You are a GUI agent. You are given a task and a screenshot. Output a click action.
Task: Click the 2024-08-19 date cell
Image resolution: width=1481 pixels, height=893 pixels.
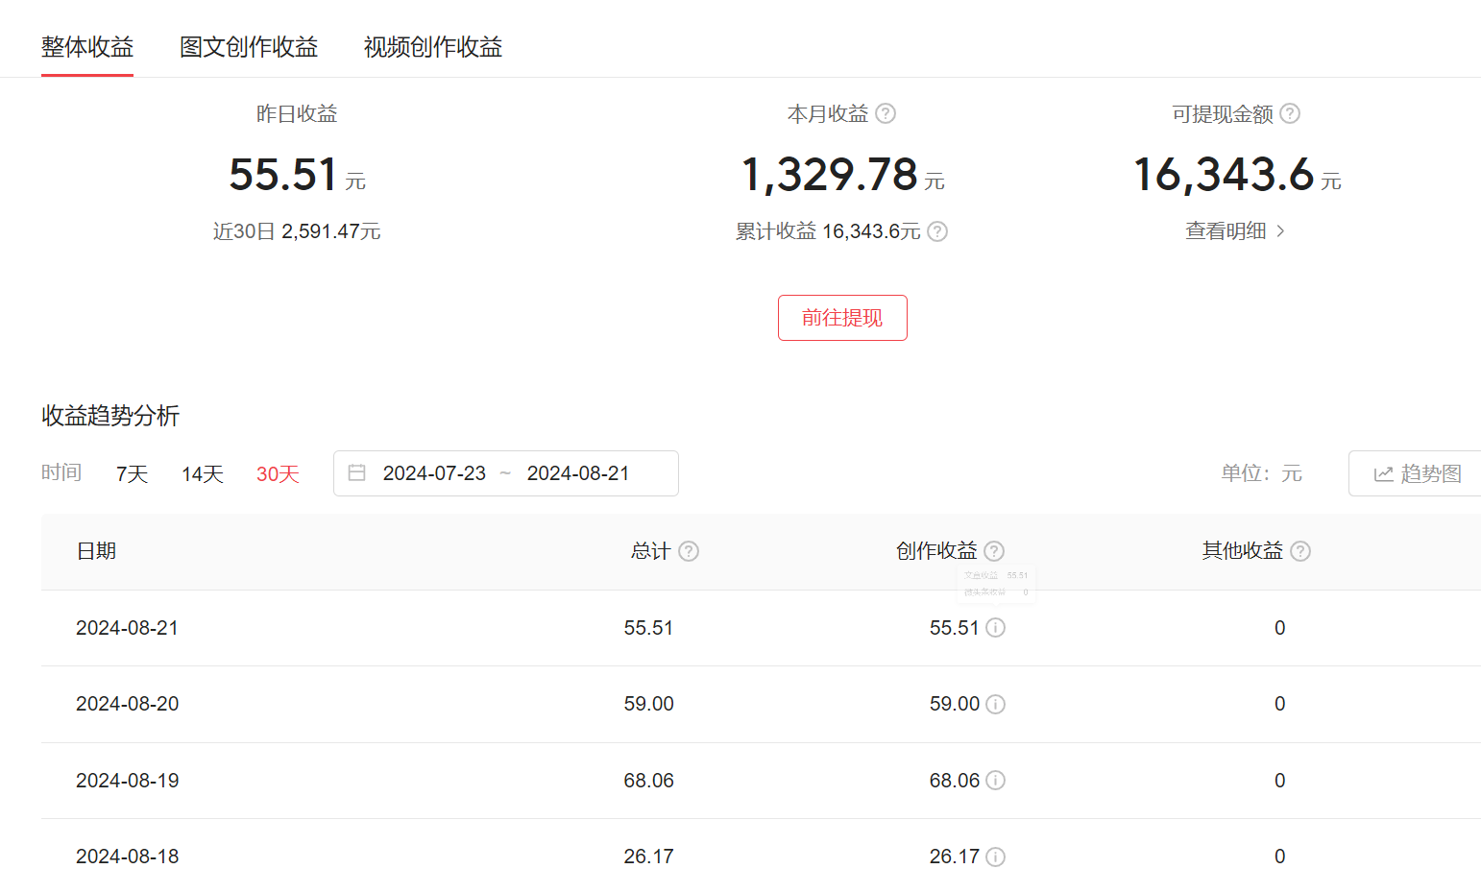[x=128, y=781]
